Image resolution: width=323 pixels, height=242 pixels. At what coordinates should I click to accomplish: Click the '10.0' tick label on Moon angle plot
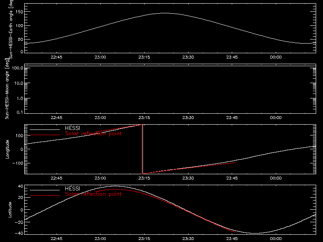pyautogui.click(x=19, y=83)
